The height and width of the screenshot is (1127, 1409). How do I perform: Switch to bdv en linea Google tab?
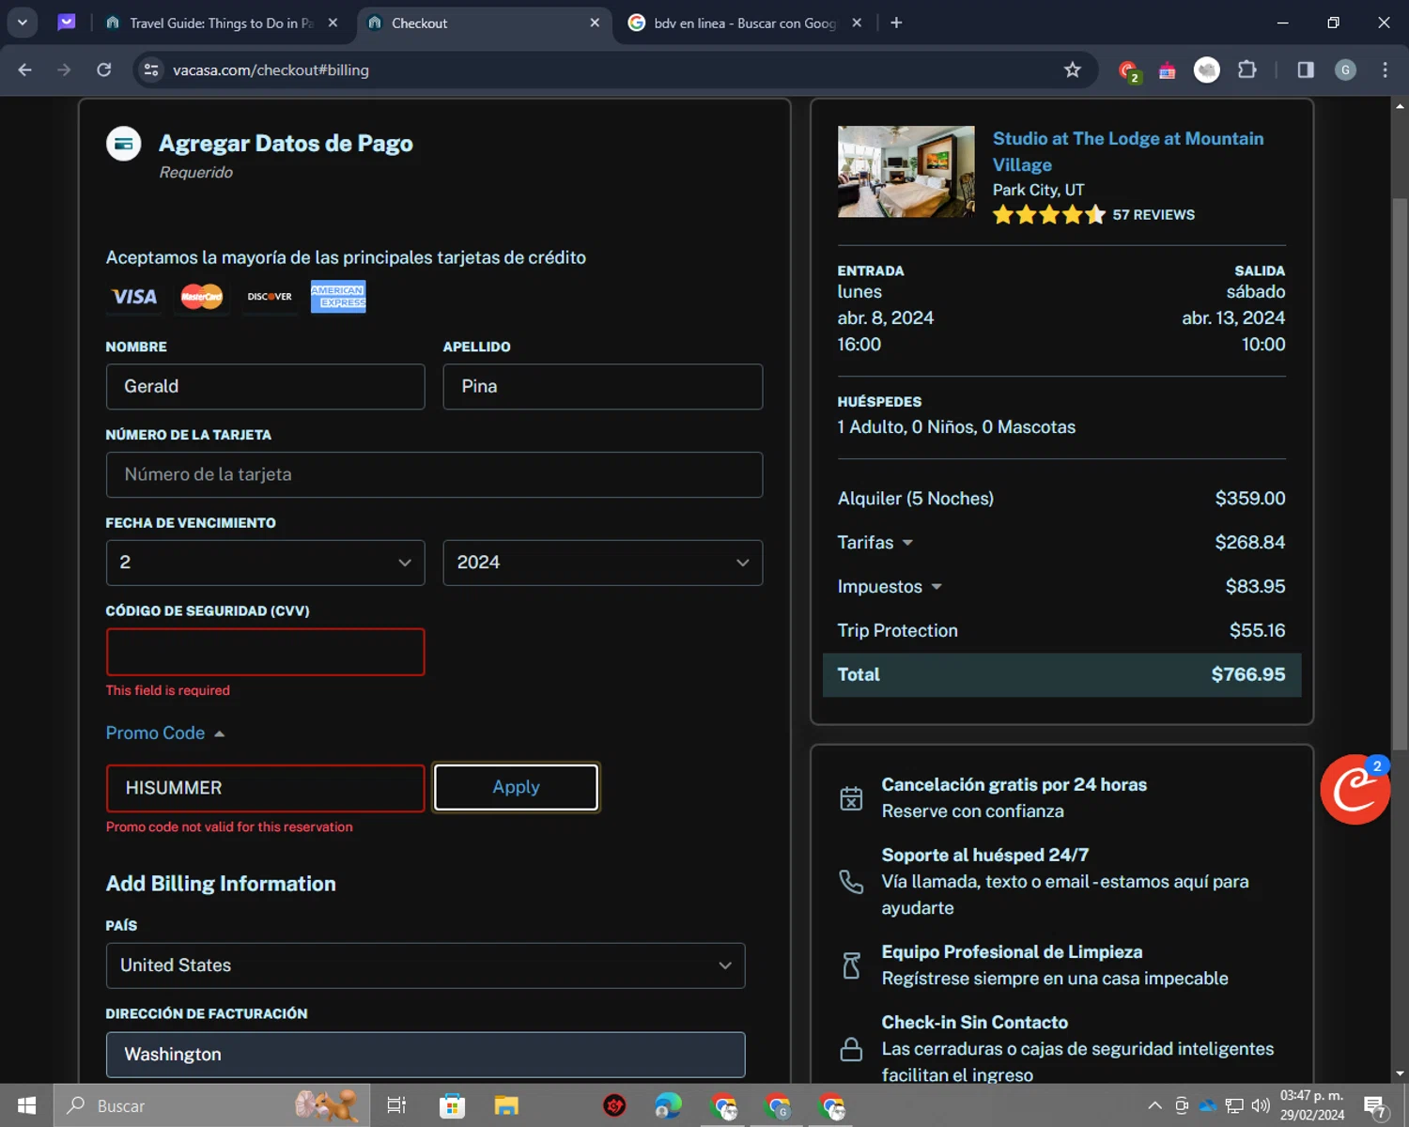743,23
